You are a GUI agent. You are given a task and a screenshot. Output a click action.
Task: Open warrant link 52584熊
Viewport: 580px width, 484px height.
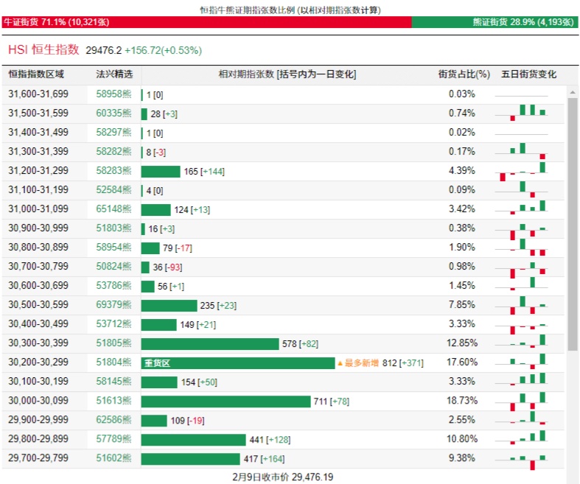[113, 190]
